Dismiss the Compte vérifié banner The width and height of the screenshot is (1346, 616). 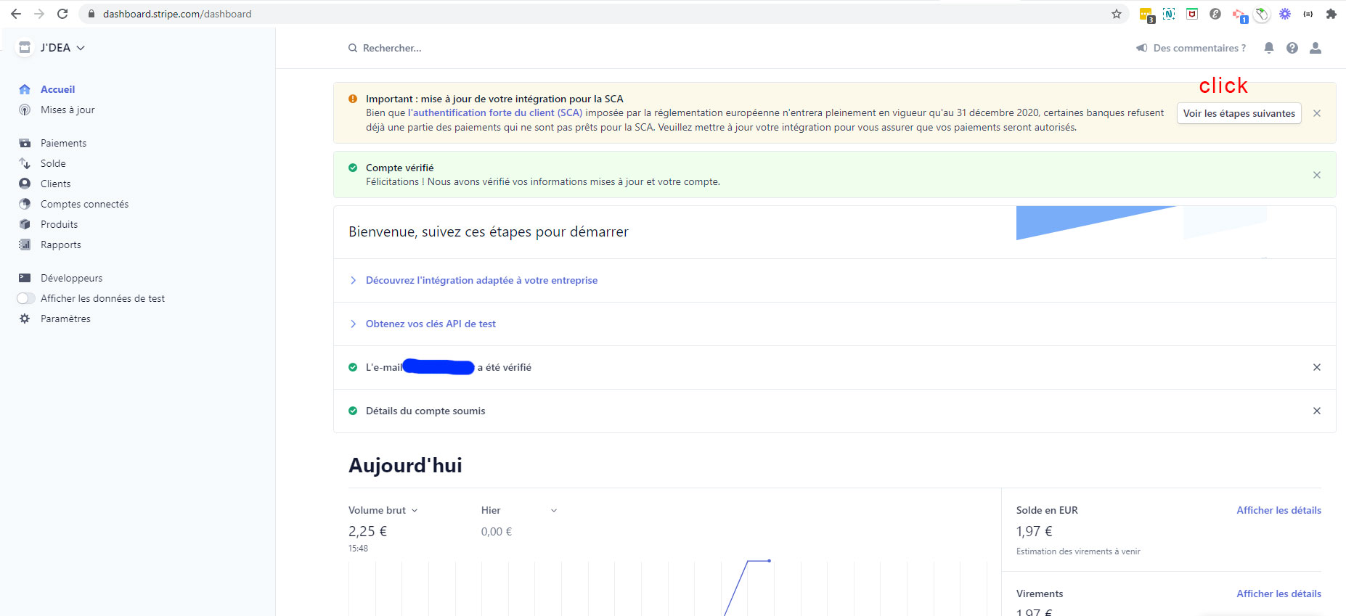click(1317, 175)
